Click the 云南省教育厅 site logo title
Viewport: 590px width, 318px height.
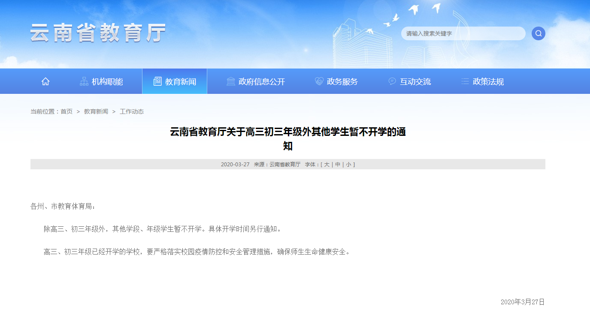point(98,33)
